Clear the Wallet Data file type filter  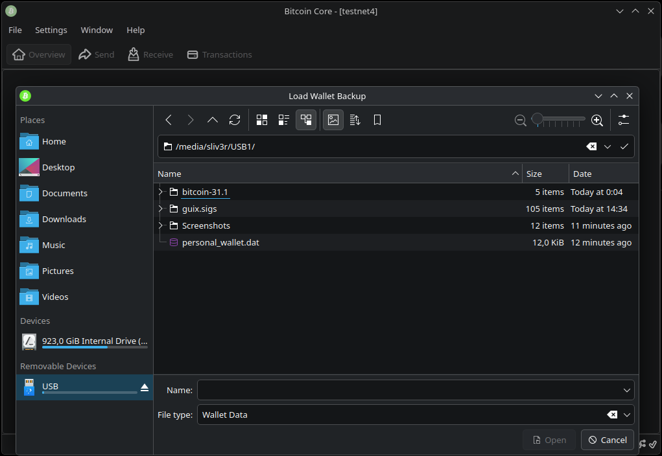pyautogui.click(x=612, y=415)
